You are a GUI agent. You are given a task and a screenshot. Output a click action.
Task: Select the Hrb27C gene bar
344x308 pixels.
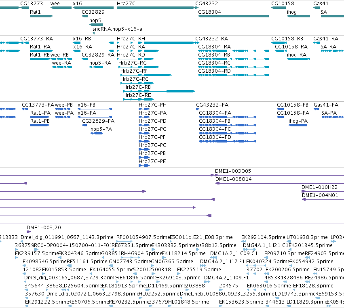[156, 8]
